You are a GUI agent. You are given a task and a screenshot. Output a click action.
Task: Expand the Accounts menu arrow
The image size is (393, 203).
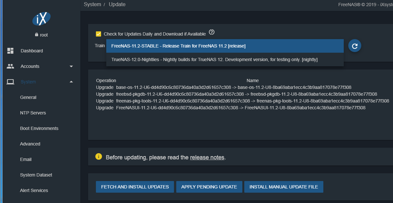[71, 66]
